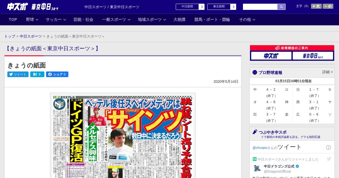Click 東京中日スポーツ subscription banner
The width and height of the screenshot is (339, 178).
coord(313,56)
